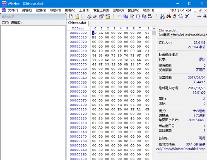Click offset label 00000170
This screenshot has width=207, height=160.
tap(78, 136)
